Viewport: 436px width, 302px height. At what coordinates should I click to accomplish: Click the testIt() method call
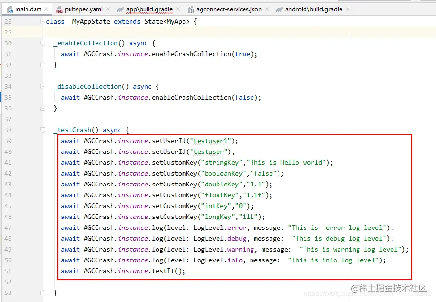(x=167, y=271)
